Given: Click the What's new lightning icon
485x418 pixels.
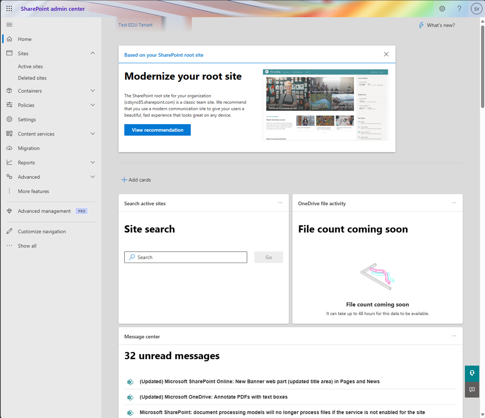Looking at the screenshot, I should (422, 25).
